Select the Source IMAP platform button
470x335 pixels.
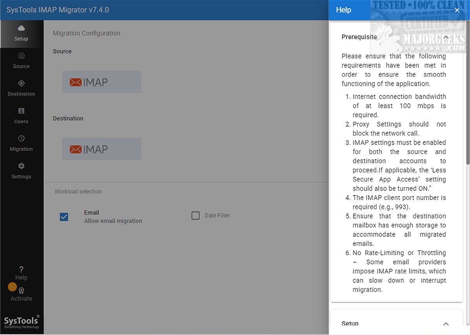[101, 82]
